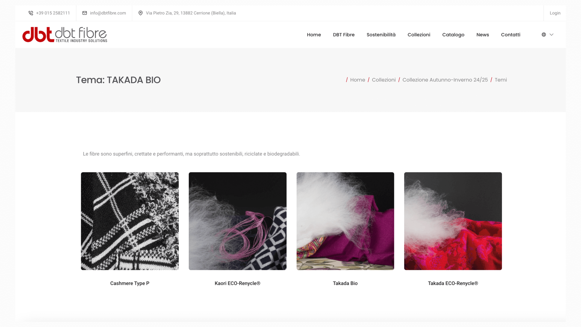581x327 pixels.
Task: Open the Sostenibilità menu item
Action: (381, 35)
